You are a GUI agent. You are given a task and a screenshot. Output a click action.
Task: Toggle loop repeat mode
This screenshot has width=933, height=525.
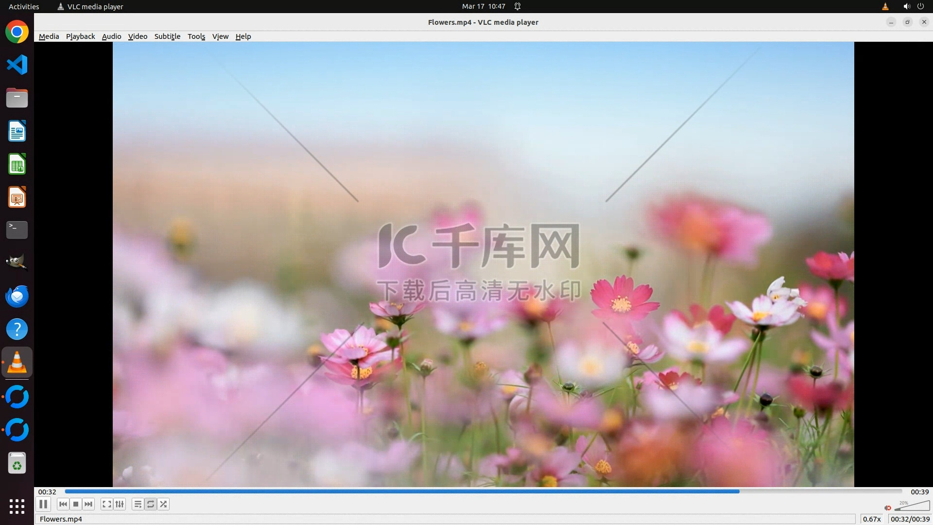(x=151, y=504)
